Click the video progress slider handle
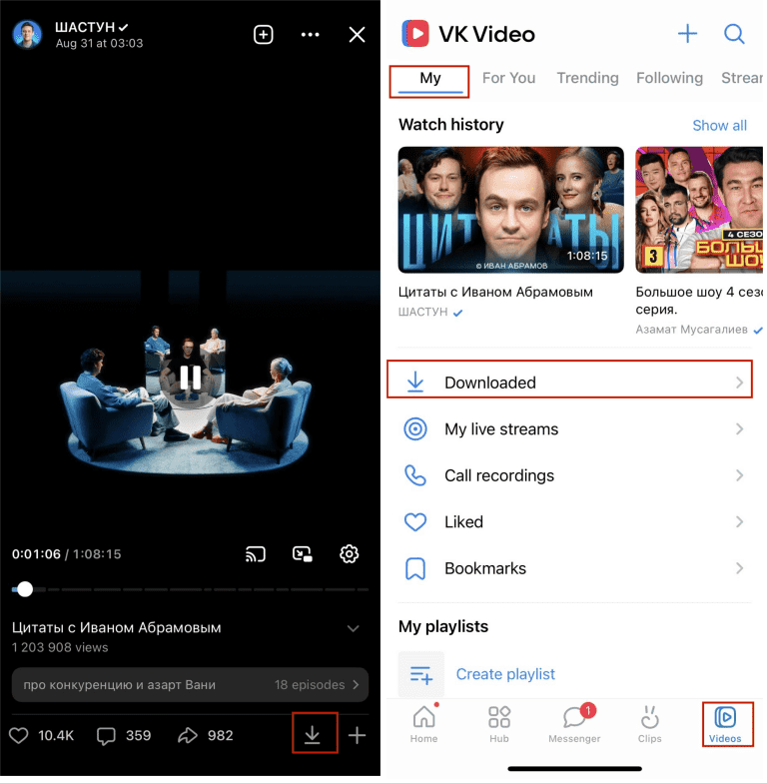The height and width of the screenshot is (783, 767). coord(25,589)
